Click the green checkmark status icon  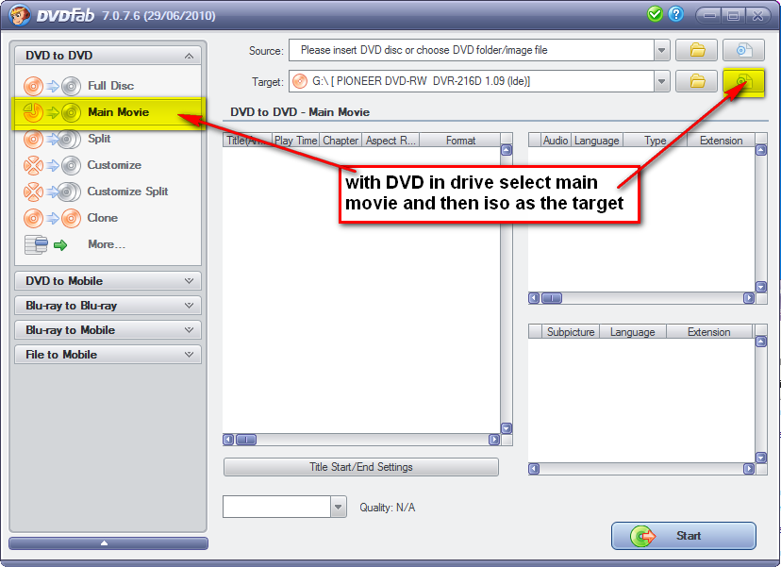655,14
